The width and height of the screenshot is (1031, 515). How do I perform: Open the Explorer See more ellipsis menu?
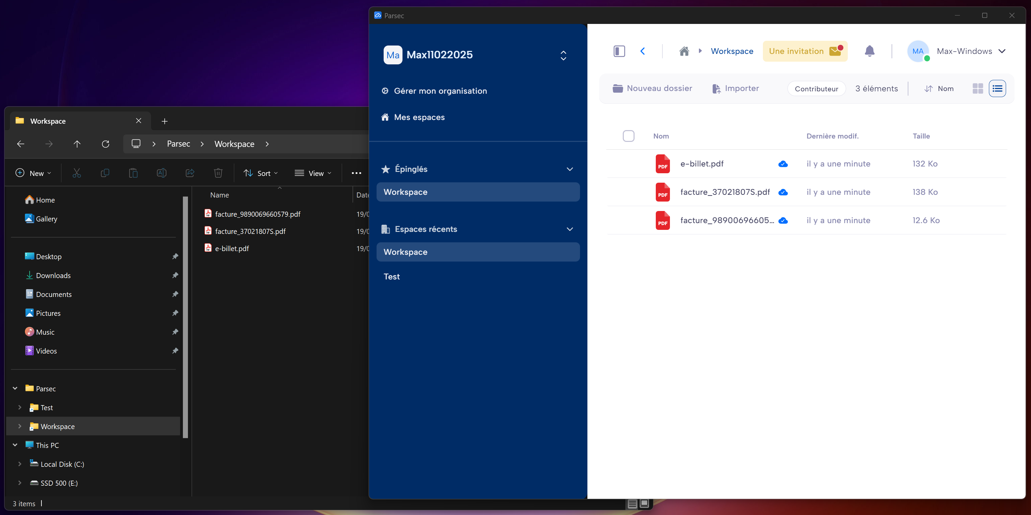356,173
